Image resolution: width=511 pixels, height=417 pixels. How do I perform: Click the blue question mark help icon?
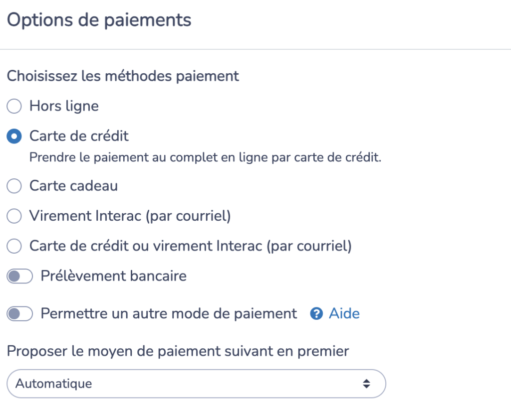point(316,314)
